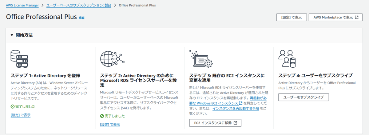Click the [設定] で表示 header button
Screen dimensions: 369x135
click(292, 17)
